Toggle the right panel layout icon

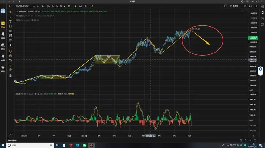pos(256,6)
